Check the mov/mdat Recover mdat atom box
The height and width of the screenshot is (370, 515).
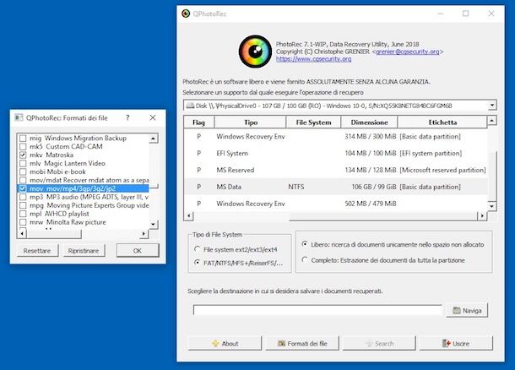23,180
